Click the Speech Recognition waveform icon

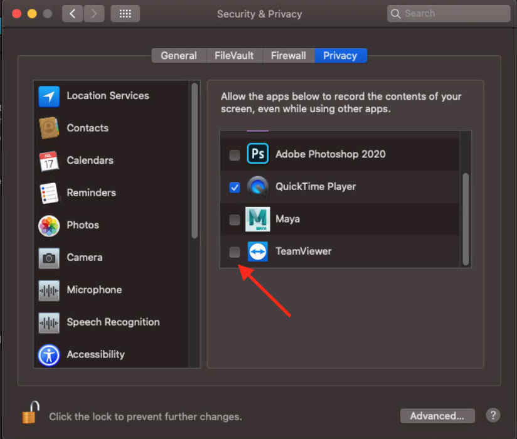pyautogui.click(x=49, y=322)
